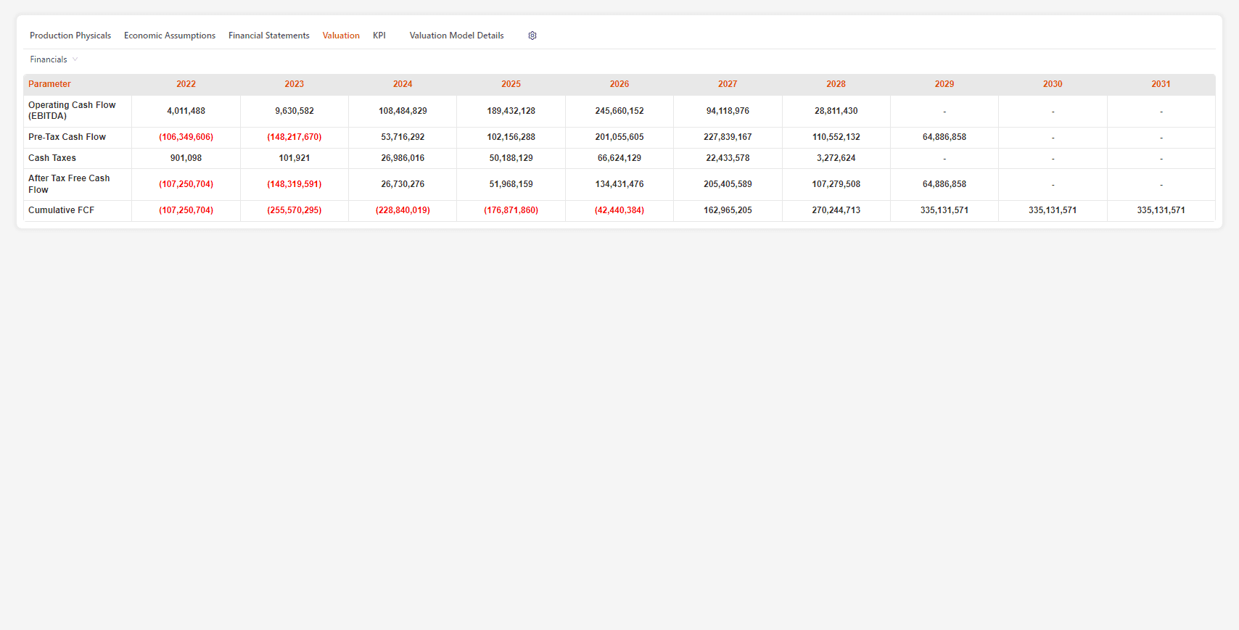Expand the Financials dropdown
Screen dimensions: 1239x630
click(x=54, y=59)
